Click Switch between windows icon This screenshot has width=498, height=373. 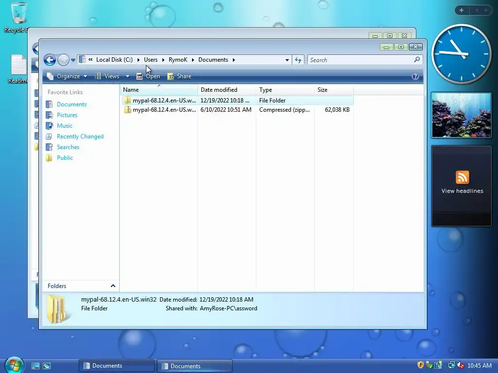(x=47, y=366)
